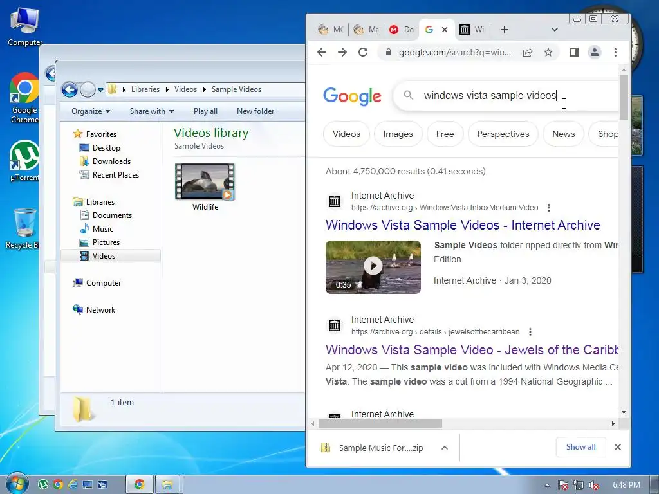This screenshot has height=494, width=659.
Task: Open the Google Chrome desktop shortcut
Action: [x=24, y=98]
